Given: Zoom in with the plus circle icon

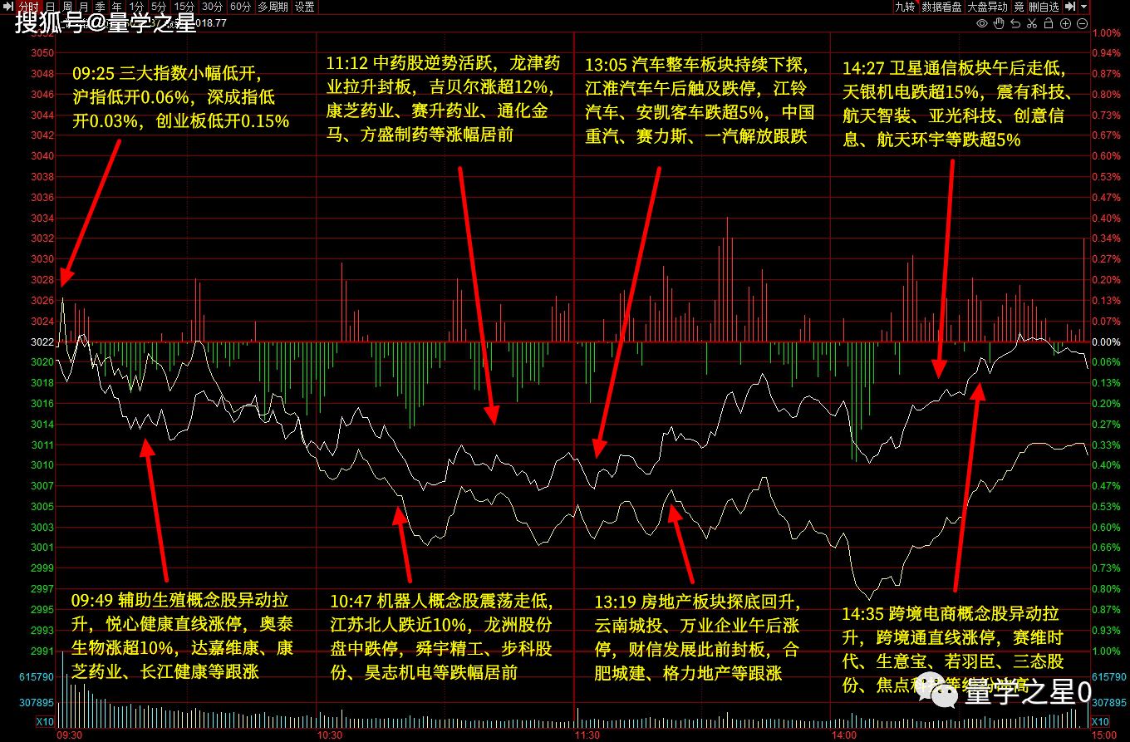Looking at the screenshot, I should coord(1066,23).
